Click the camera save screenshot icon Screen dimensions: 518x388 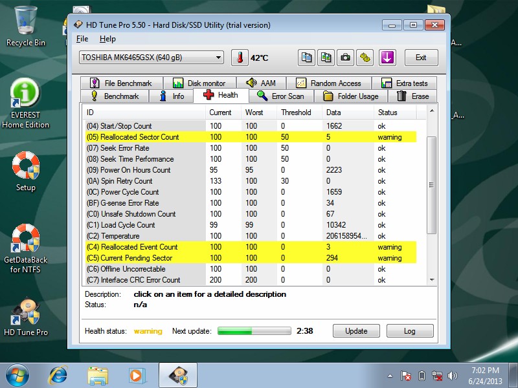[x=345, y=58]
